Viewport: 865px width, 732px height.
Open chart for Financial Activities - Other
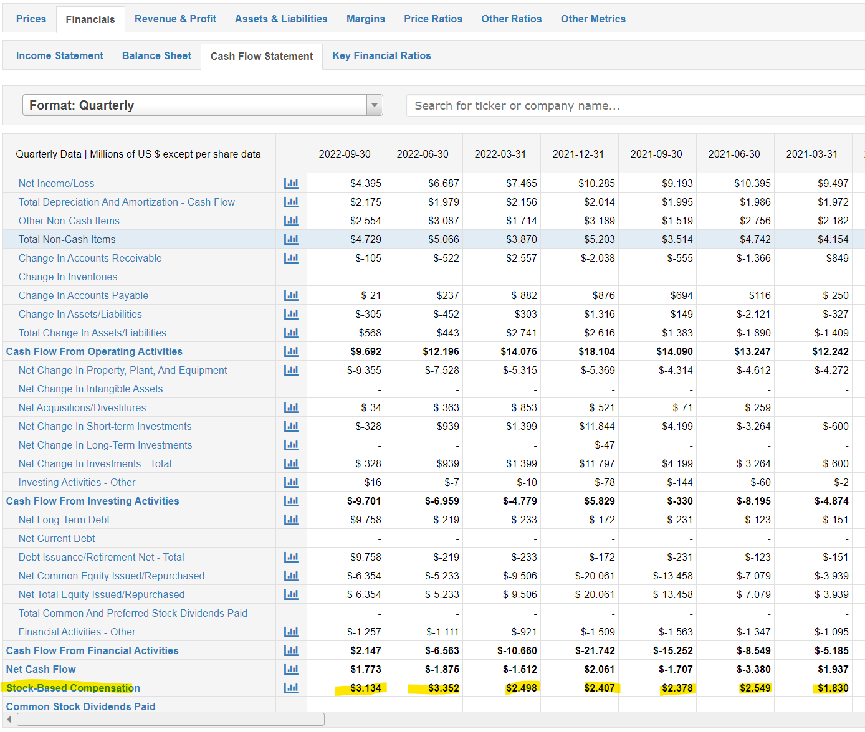(x=291, y=632)
